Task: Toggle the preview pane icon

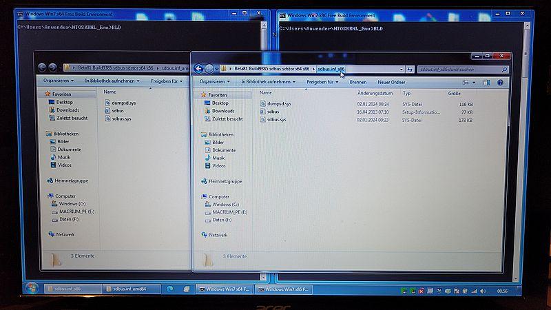Action: [x=486, y=83]
